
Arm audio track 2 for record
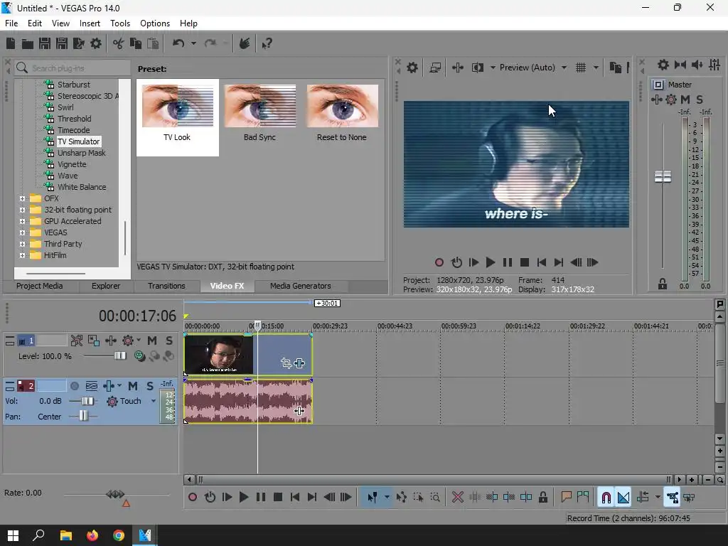[x=74, y=386]
